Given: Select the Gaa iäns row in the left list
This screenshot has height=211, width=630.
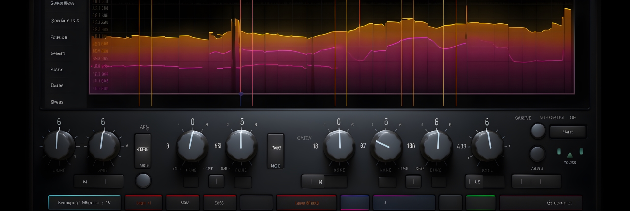Looking at the screenshot, I should [x=64, y=21].
